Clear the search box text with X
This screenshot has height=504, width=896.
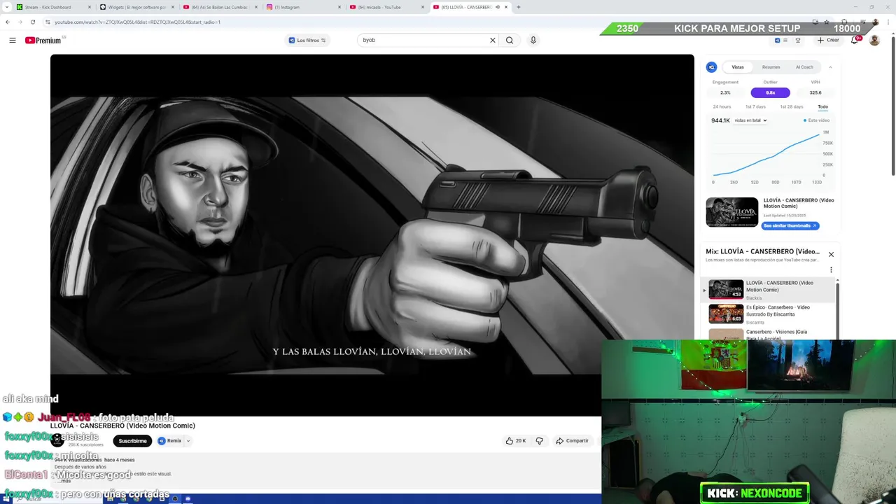coord(492,40)
